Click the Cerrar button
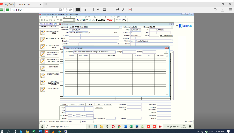 pyautogui.click(x=90, y=104)
